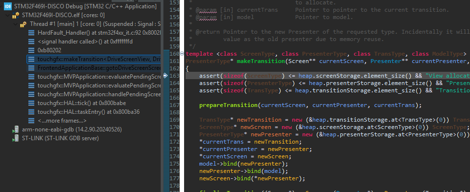The image size is (470, 192).
Task: Select the touchgfx::HAL::taskEntry() stack frame
Action: point(89,112)
